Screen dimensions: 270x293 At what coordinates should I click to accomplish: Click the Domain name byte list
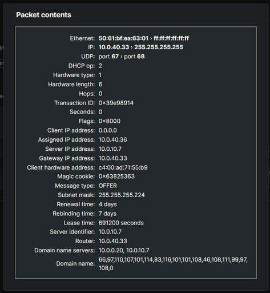(173, 264)
